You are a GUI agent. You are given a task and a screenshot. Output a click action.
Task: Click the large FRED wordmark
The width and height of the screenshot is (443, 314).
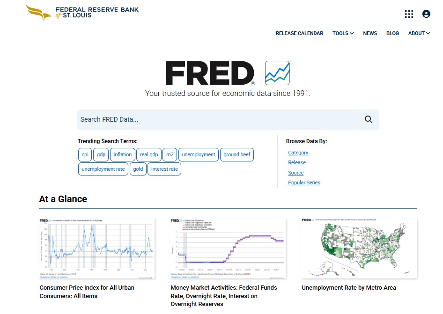[x=210, y=73]
